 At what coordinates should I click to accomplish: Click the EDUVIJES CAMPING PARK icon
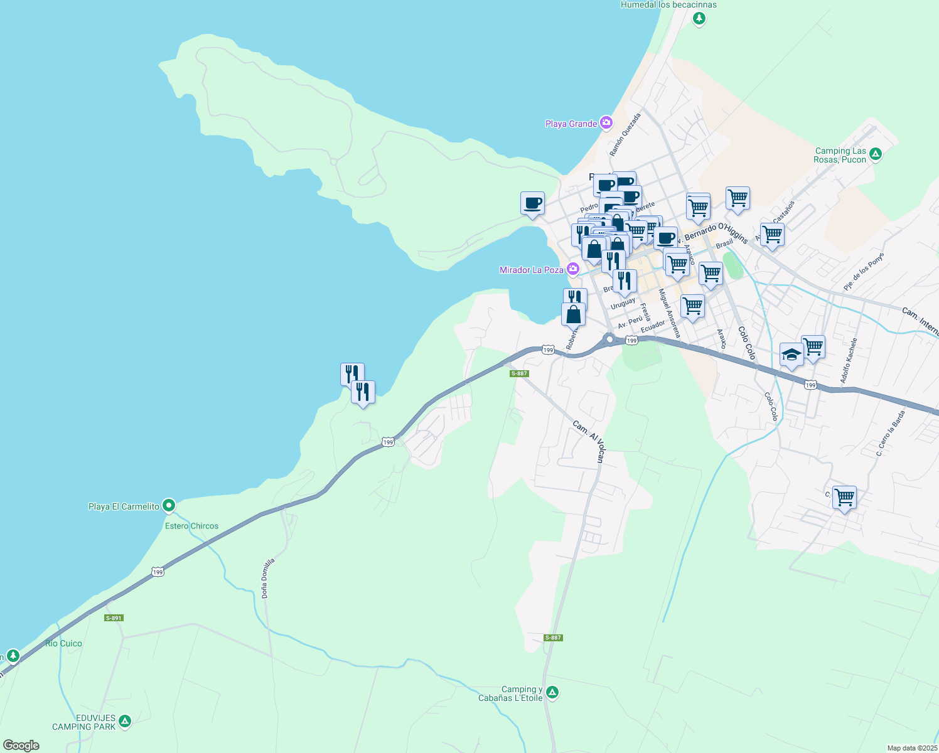[125, 722]
